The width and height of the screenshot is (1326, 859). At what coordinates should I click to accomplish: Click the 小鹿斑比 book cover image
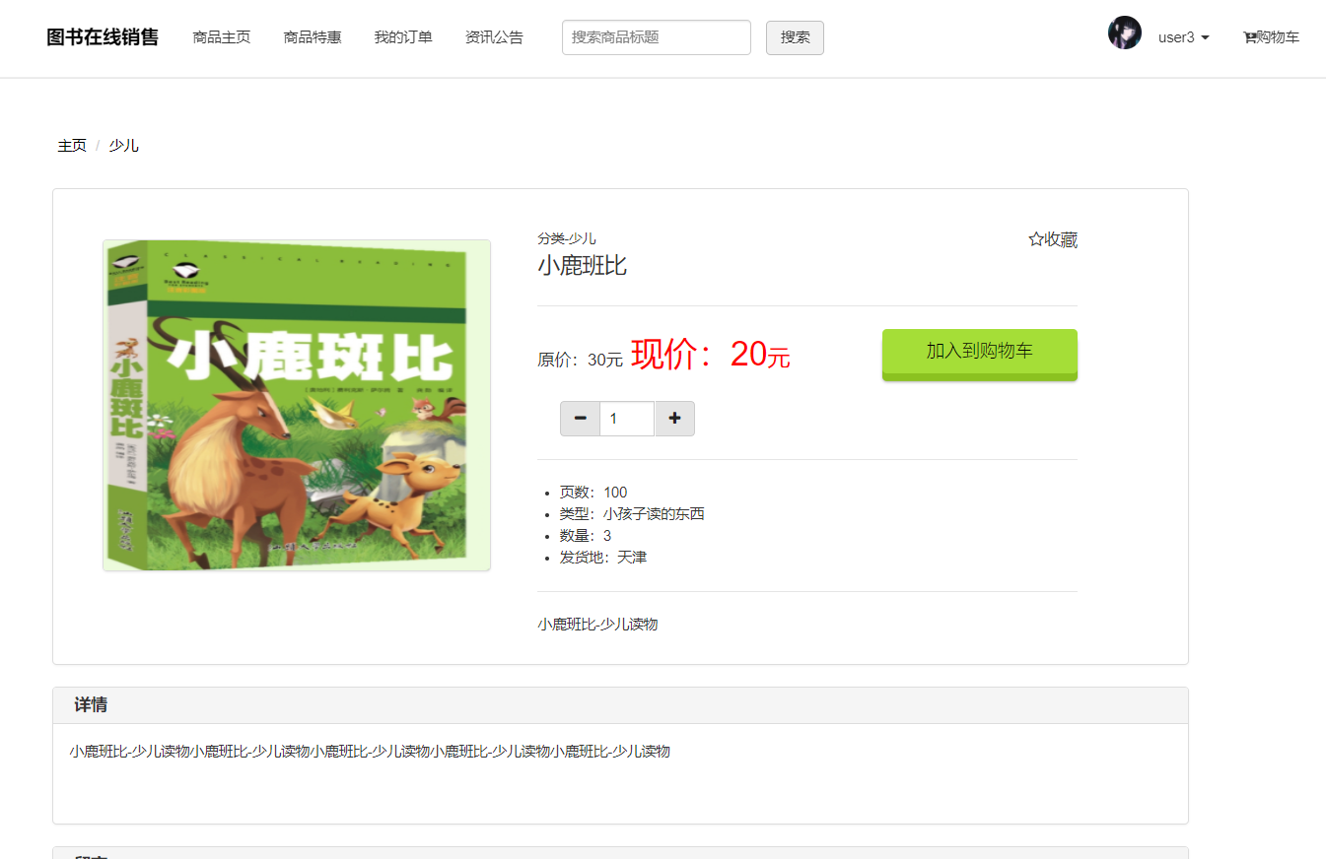coord(297,405)
